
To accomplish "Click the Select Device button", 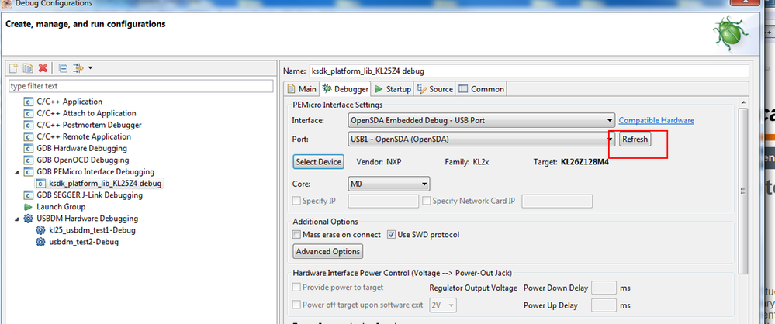I will (x=318, y=161).
